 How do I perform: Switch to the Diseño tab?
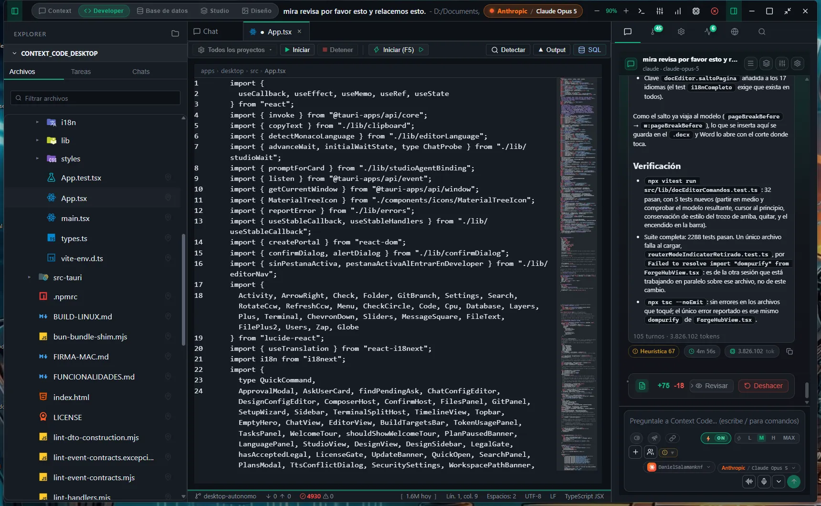click(x=256, y=11)
